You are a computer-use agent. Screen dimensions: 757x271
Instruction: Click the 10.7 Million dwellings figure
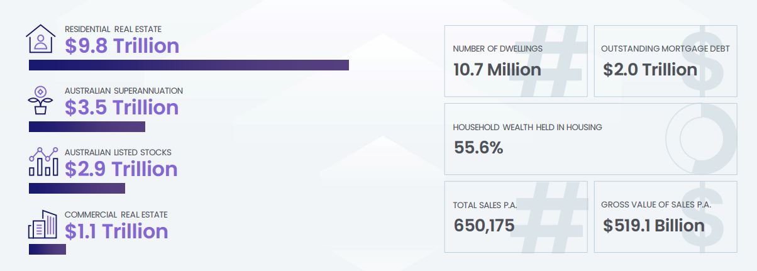point(497,69)
